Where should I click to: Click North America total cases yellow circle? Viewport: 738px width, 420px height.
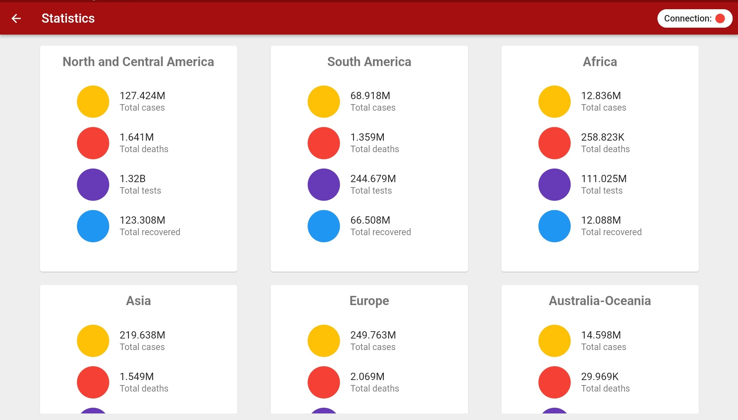[93, 101]
